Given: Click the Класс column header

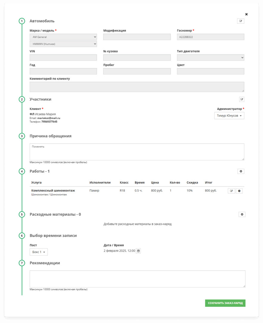Looking at the screenshot, I should 124,182.
